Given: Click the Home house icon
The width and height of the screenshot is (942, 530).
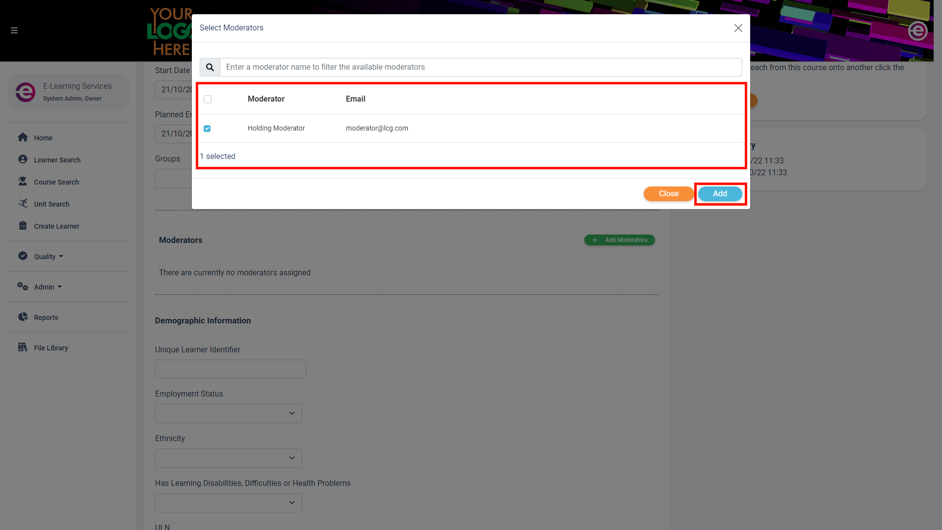Looking at the screenshot, I should (x=23, y=137).
